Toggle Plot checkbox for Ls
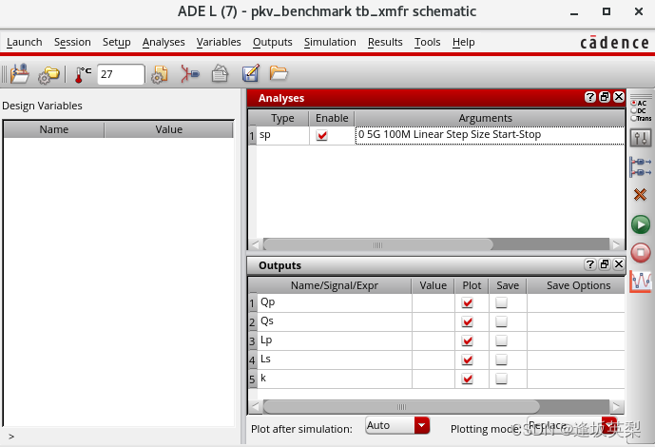The height and width of the screenshot is (447, 655). [x=468, y=360]
